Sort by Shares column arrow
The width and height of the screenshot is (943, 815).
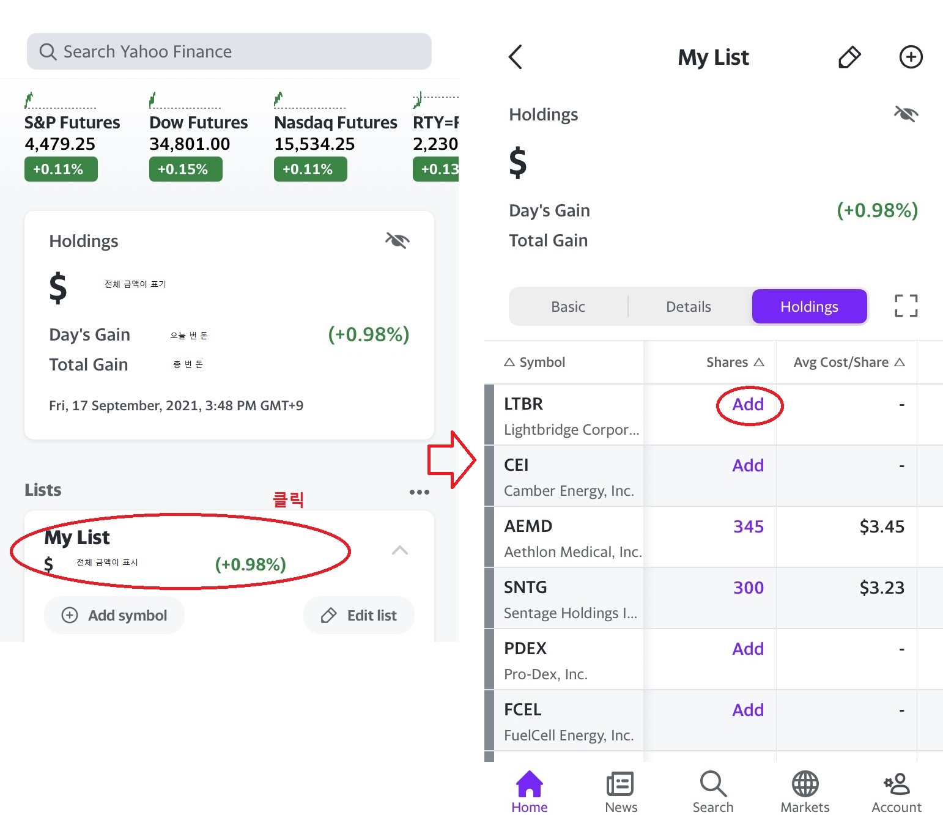coord(758,362)
